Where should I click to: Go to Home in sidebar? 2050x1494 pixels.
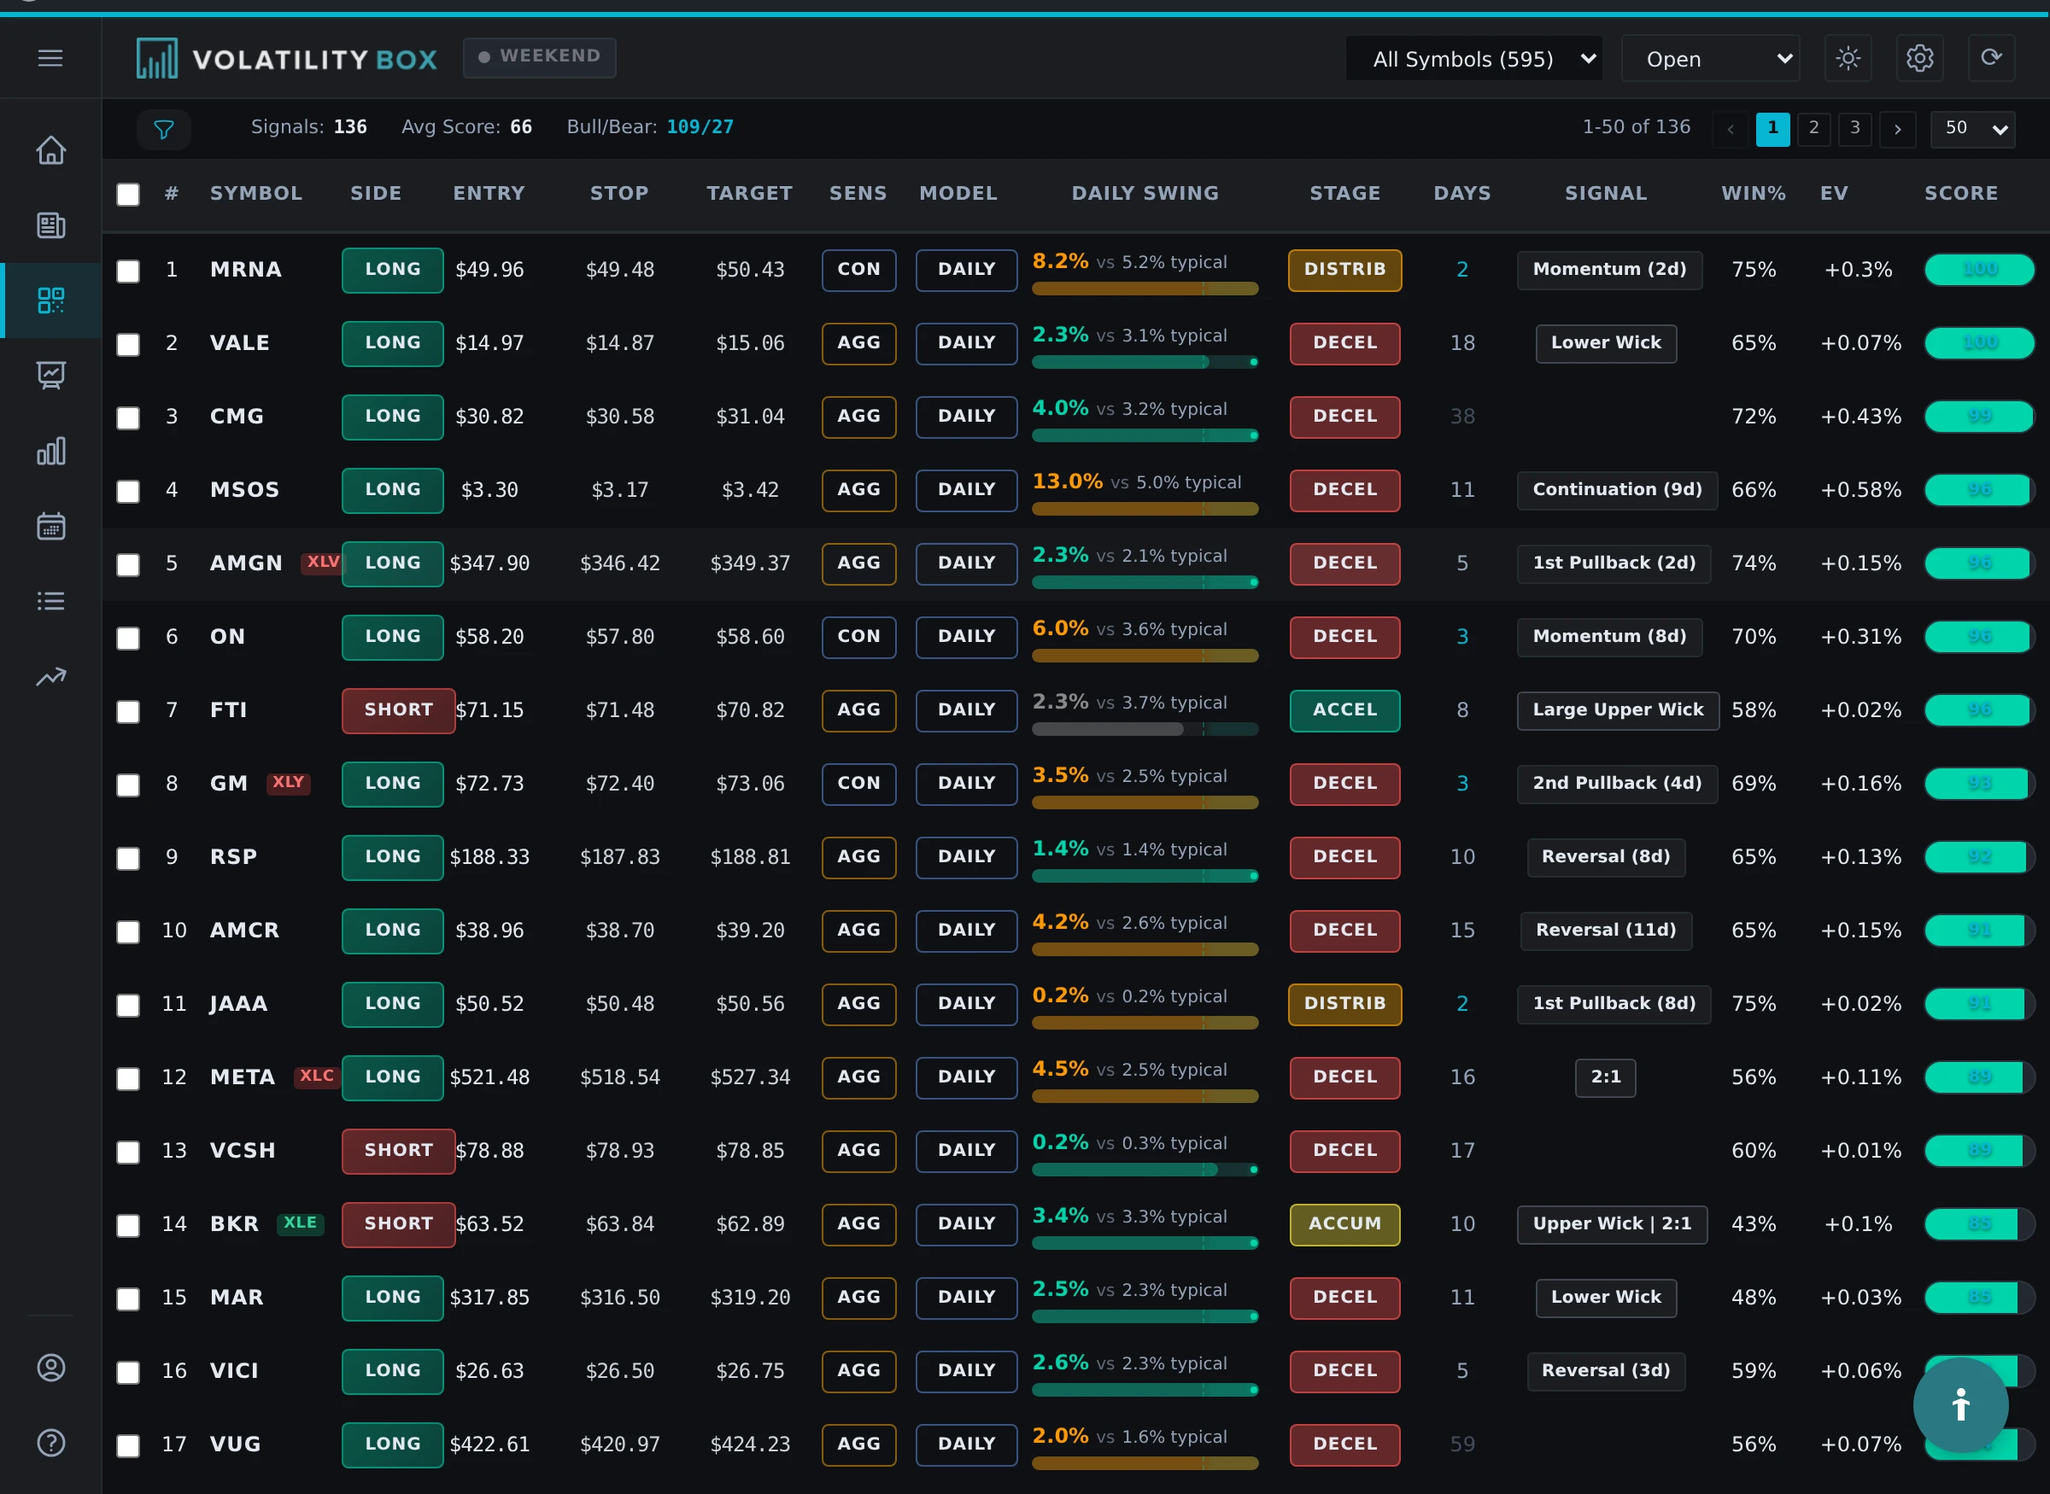(x=50, y=149)
